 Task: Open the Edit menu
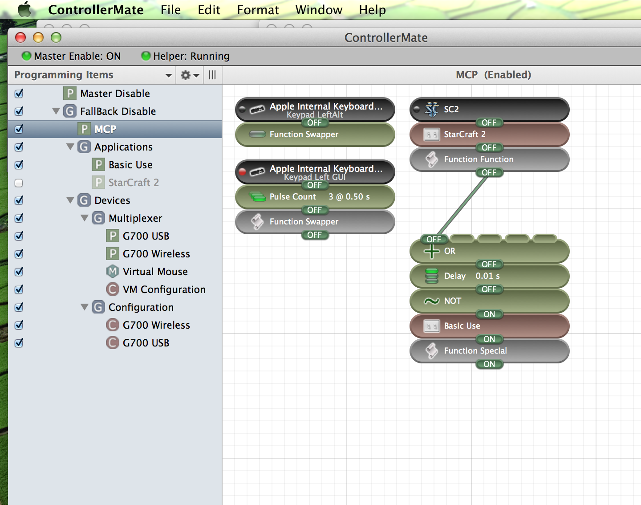209,10
